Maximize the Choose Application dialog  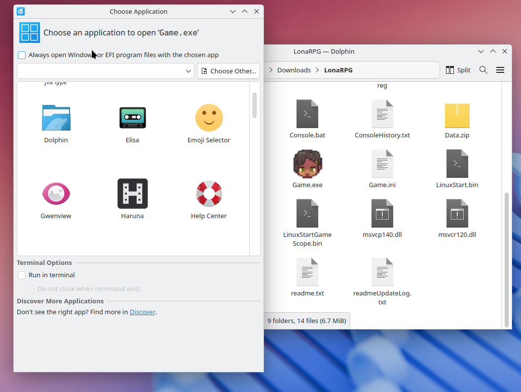pos(245,11)
